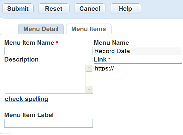Click the Menu Item Label heading text
The height and width of the screenshot is (135, 183).
(x=29, y=115)
